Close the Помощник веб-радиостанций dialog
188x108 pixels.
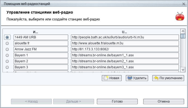click(x=184, y=4)
